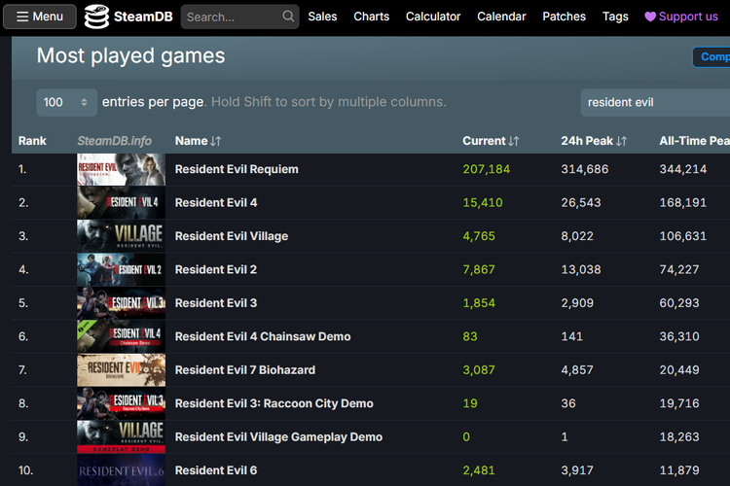Viewport: 730px width, 486px height.
Task: Click 24h peak value 314,686
Action: click(584, 169)
